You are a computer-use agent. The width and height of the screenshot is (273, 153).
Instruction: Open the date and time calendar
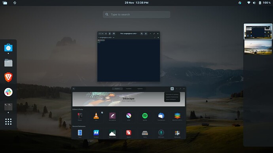[136, 3]
